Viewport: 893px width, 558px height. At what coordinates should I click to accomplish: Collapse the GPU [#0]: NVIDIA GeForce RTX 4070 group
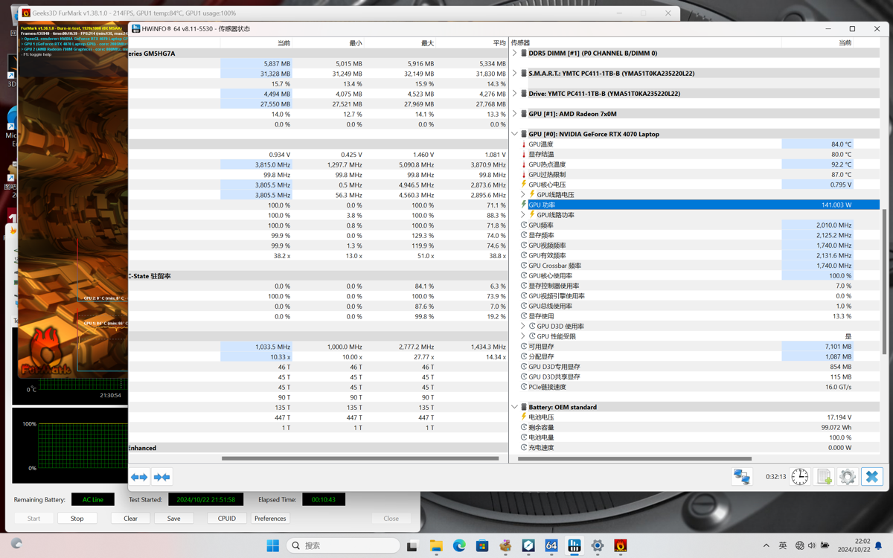514,134
